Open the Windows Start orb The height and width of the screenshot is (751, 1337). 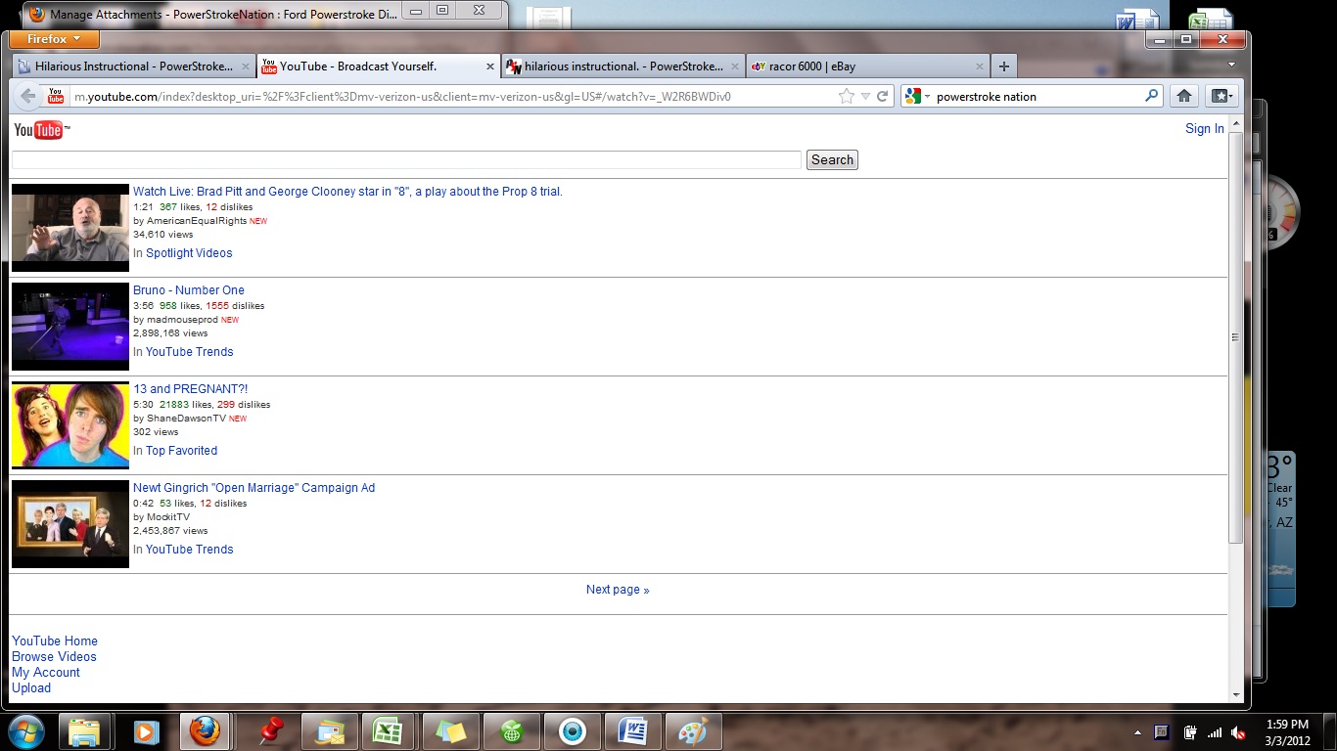26,730
